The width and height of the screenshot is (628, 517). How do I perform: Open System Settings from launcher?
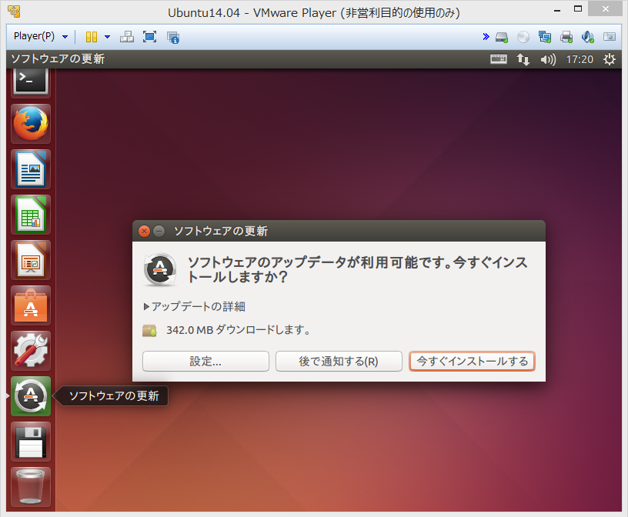pyautogui.click(x=31, y=351)
